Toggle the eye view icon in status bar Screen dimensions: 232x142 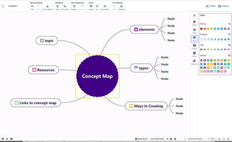pos(175,139)
